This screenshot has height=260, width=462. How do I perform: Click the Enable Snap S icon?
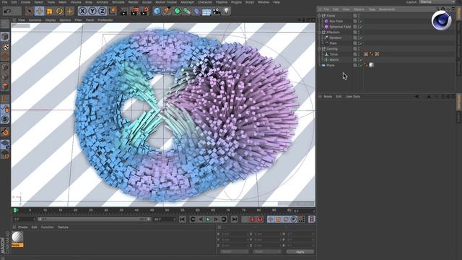(x=5, y=118)
